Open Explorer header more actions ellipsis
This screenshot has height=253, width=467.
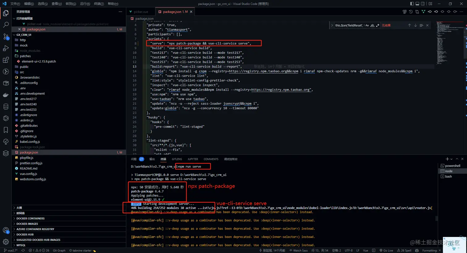(120, 12)
